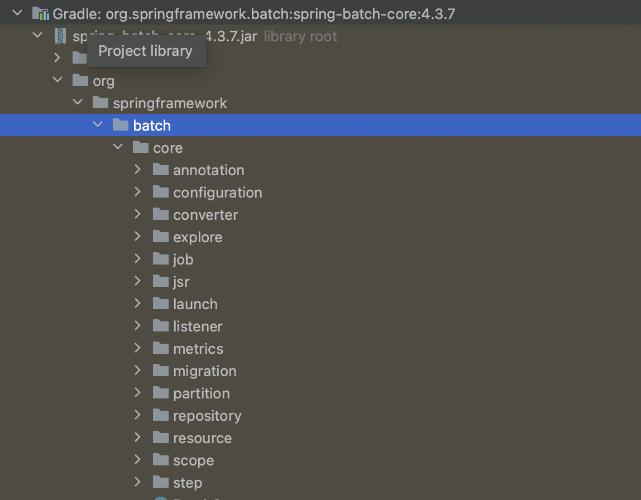The width and height of the screenshot is (641, 500).
Task: Click the 'Project library' tooltip
Action: (147, 51)
